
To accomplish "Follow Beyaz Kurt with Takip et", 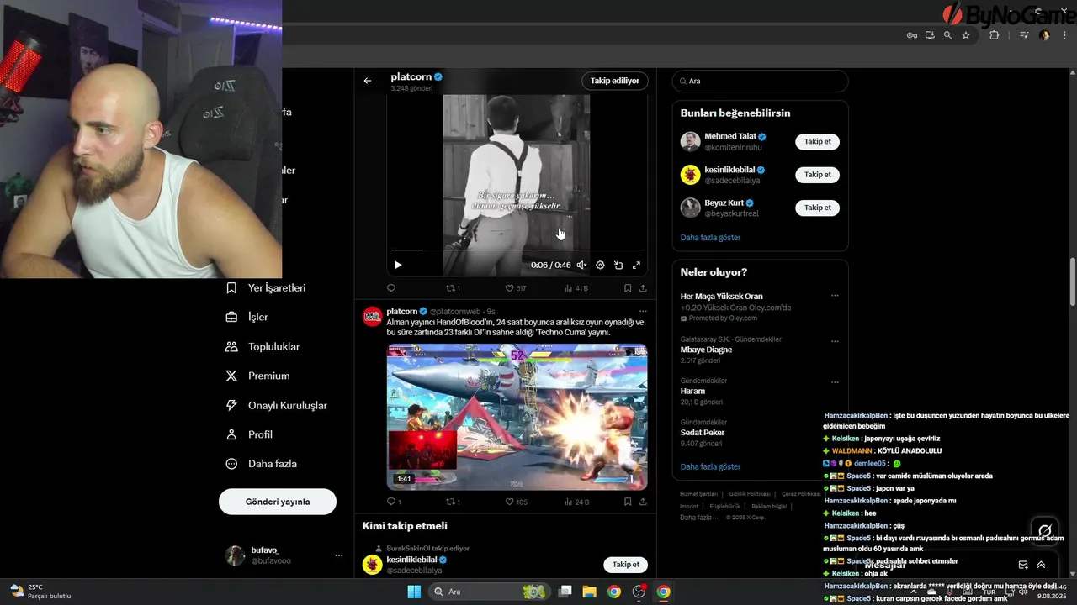I will click(817, 208).
